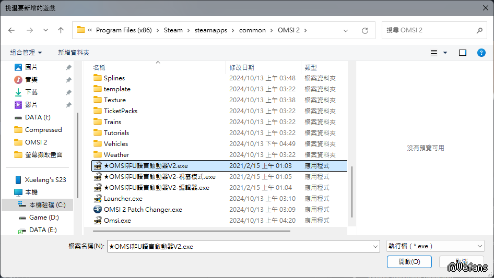This screenshot has height=278, width=494.
Task: Expand the filename combo box arrow
Action: (375, 247)
